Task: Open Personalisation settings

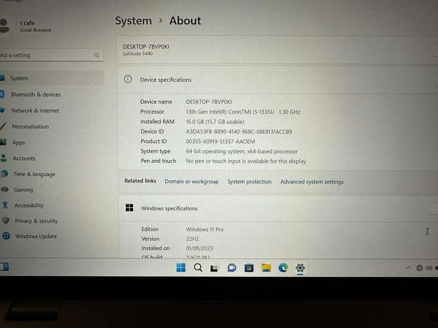Action: coord(51,127)
